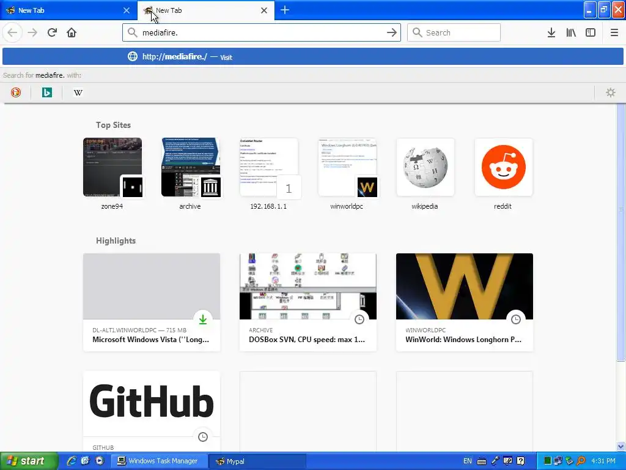
Task: Click the history clock on GitHub card
Action: coord(203,437)
